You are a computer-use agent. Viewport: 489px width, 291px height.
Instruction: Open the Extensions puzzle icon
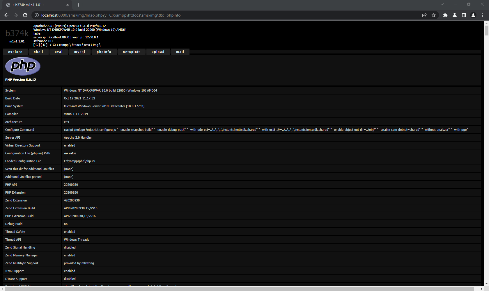pyautogui.click(x=445, y=15)
